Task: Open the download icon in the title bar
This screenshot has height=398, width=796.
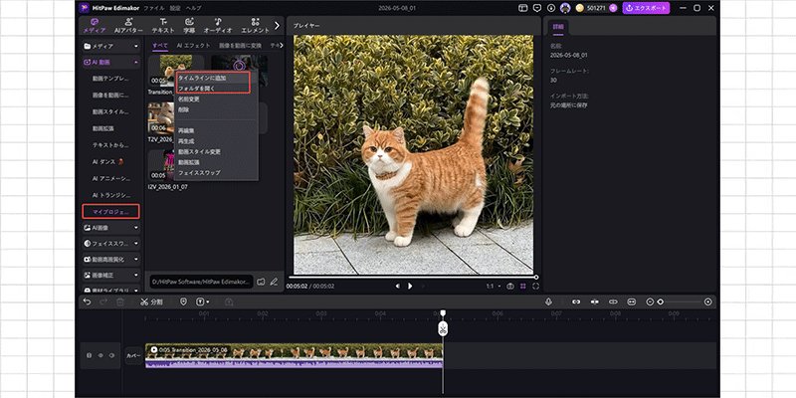Action: 551,8
